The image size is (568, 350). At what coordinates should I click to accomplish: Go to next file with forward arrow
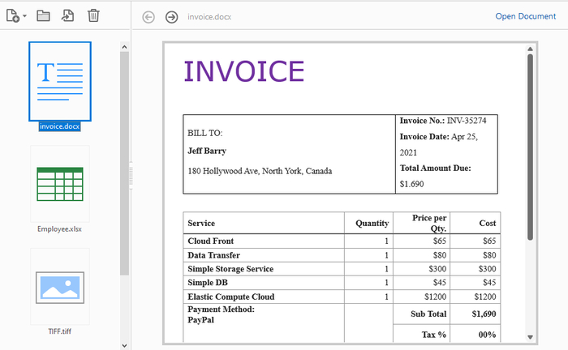171,17
